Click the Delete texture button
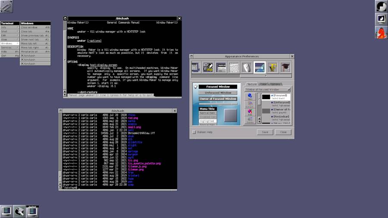 pyautogui.click(x=250, y=120)
